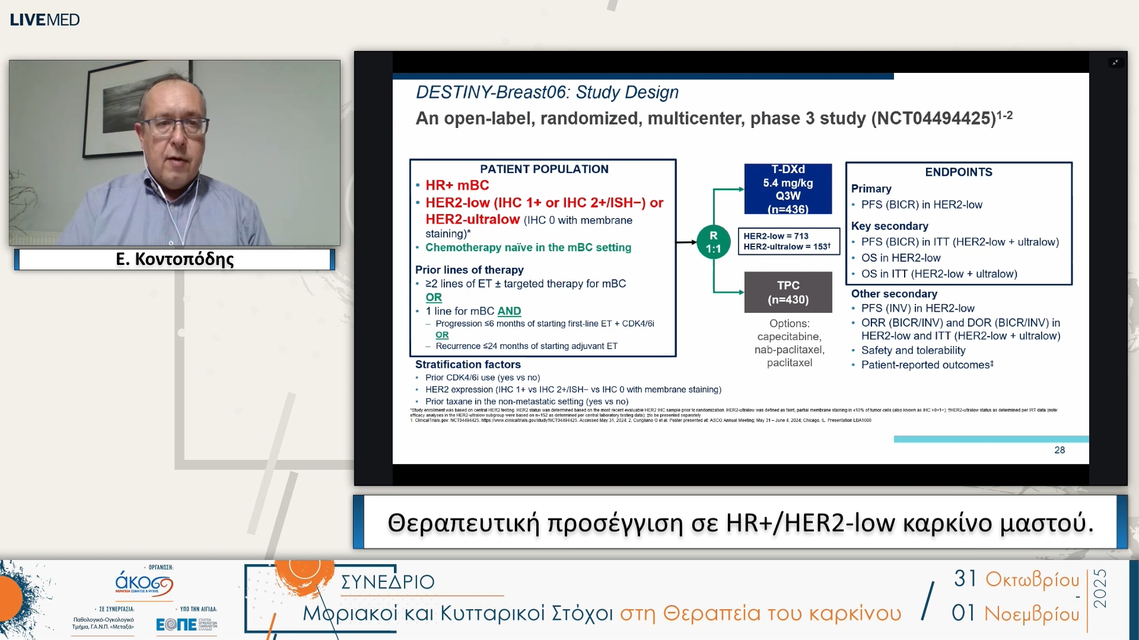This screenshot has width=1139, height=640.
Task: Click the gray TPC (n=430) box
Action: tap(788, 292)
